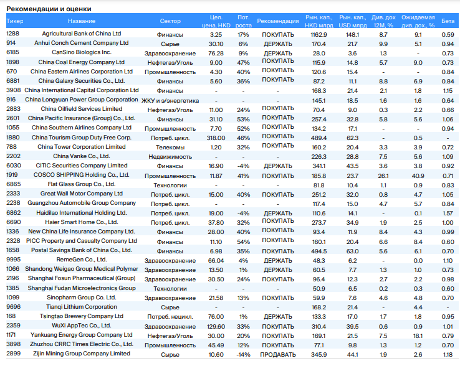Select 'Haier Smart Home Co., Ltd.' name
460x366 pixels.
pyautogui.click(x=82, y=222)
